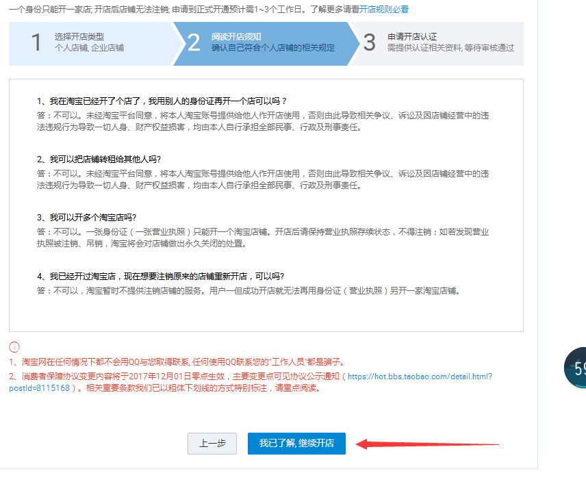
Task: Go back with the 上一步 button
Action: click(212, 443)
